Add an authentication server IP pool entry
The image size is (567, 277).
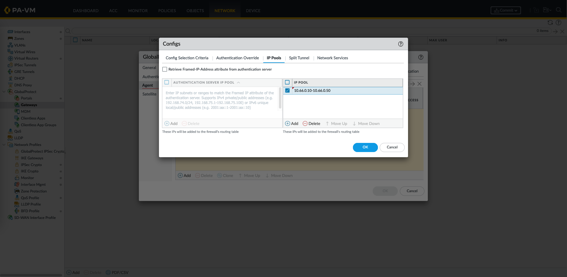pos(171,123)
